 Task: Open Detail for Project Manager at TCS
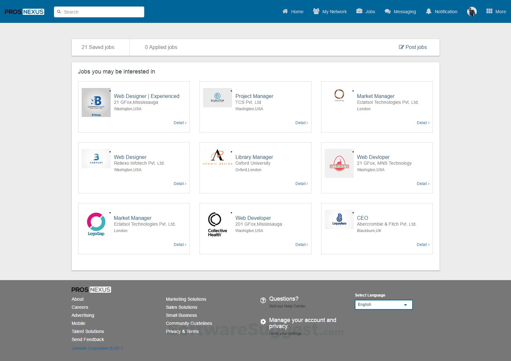pyautogui.click(x=301, y=123)
